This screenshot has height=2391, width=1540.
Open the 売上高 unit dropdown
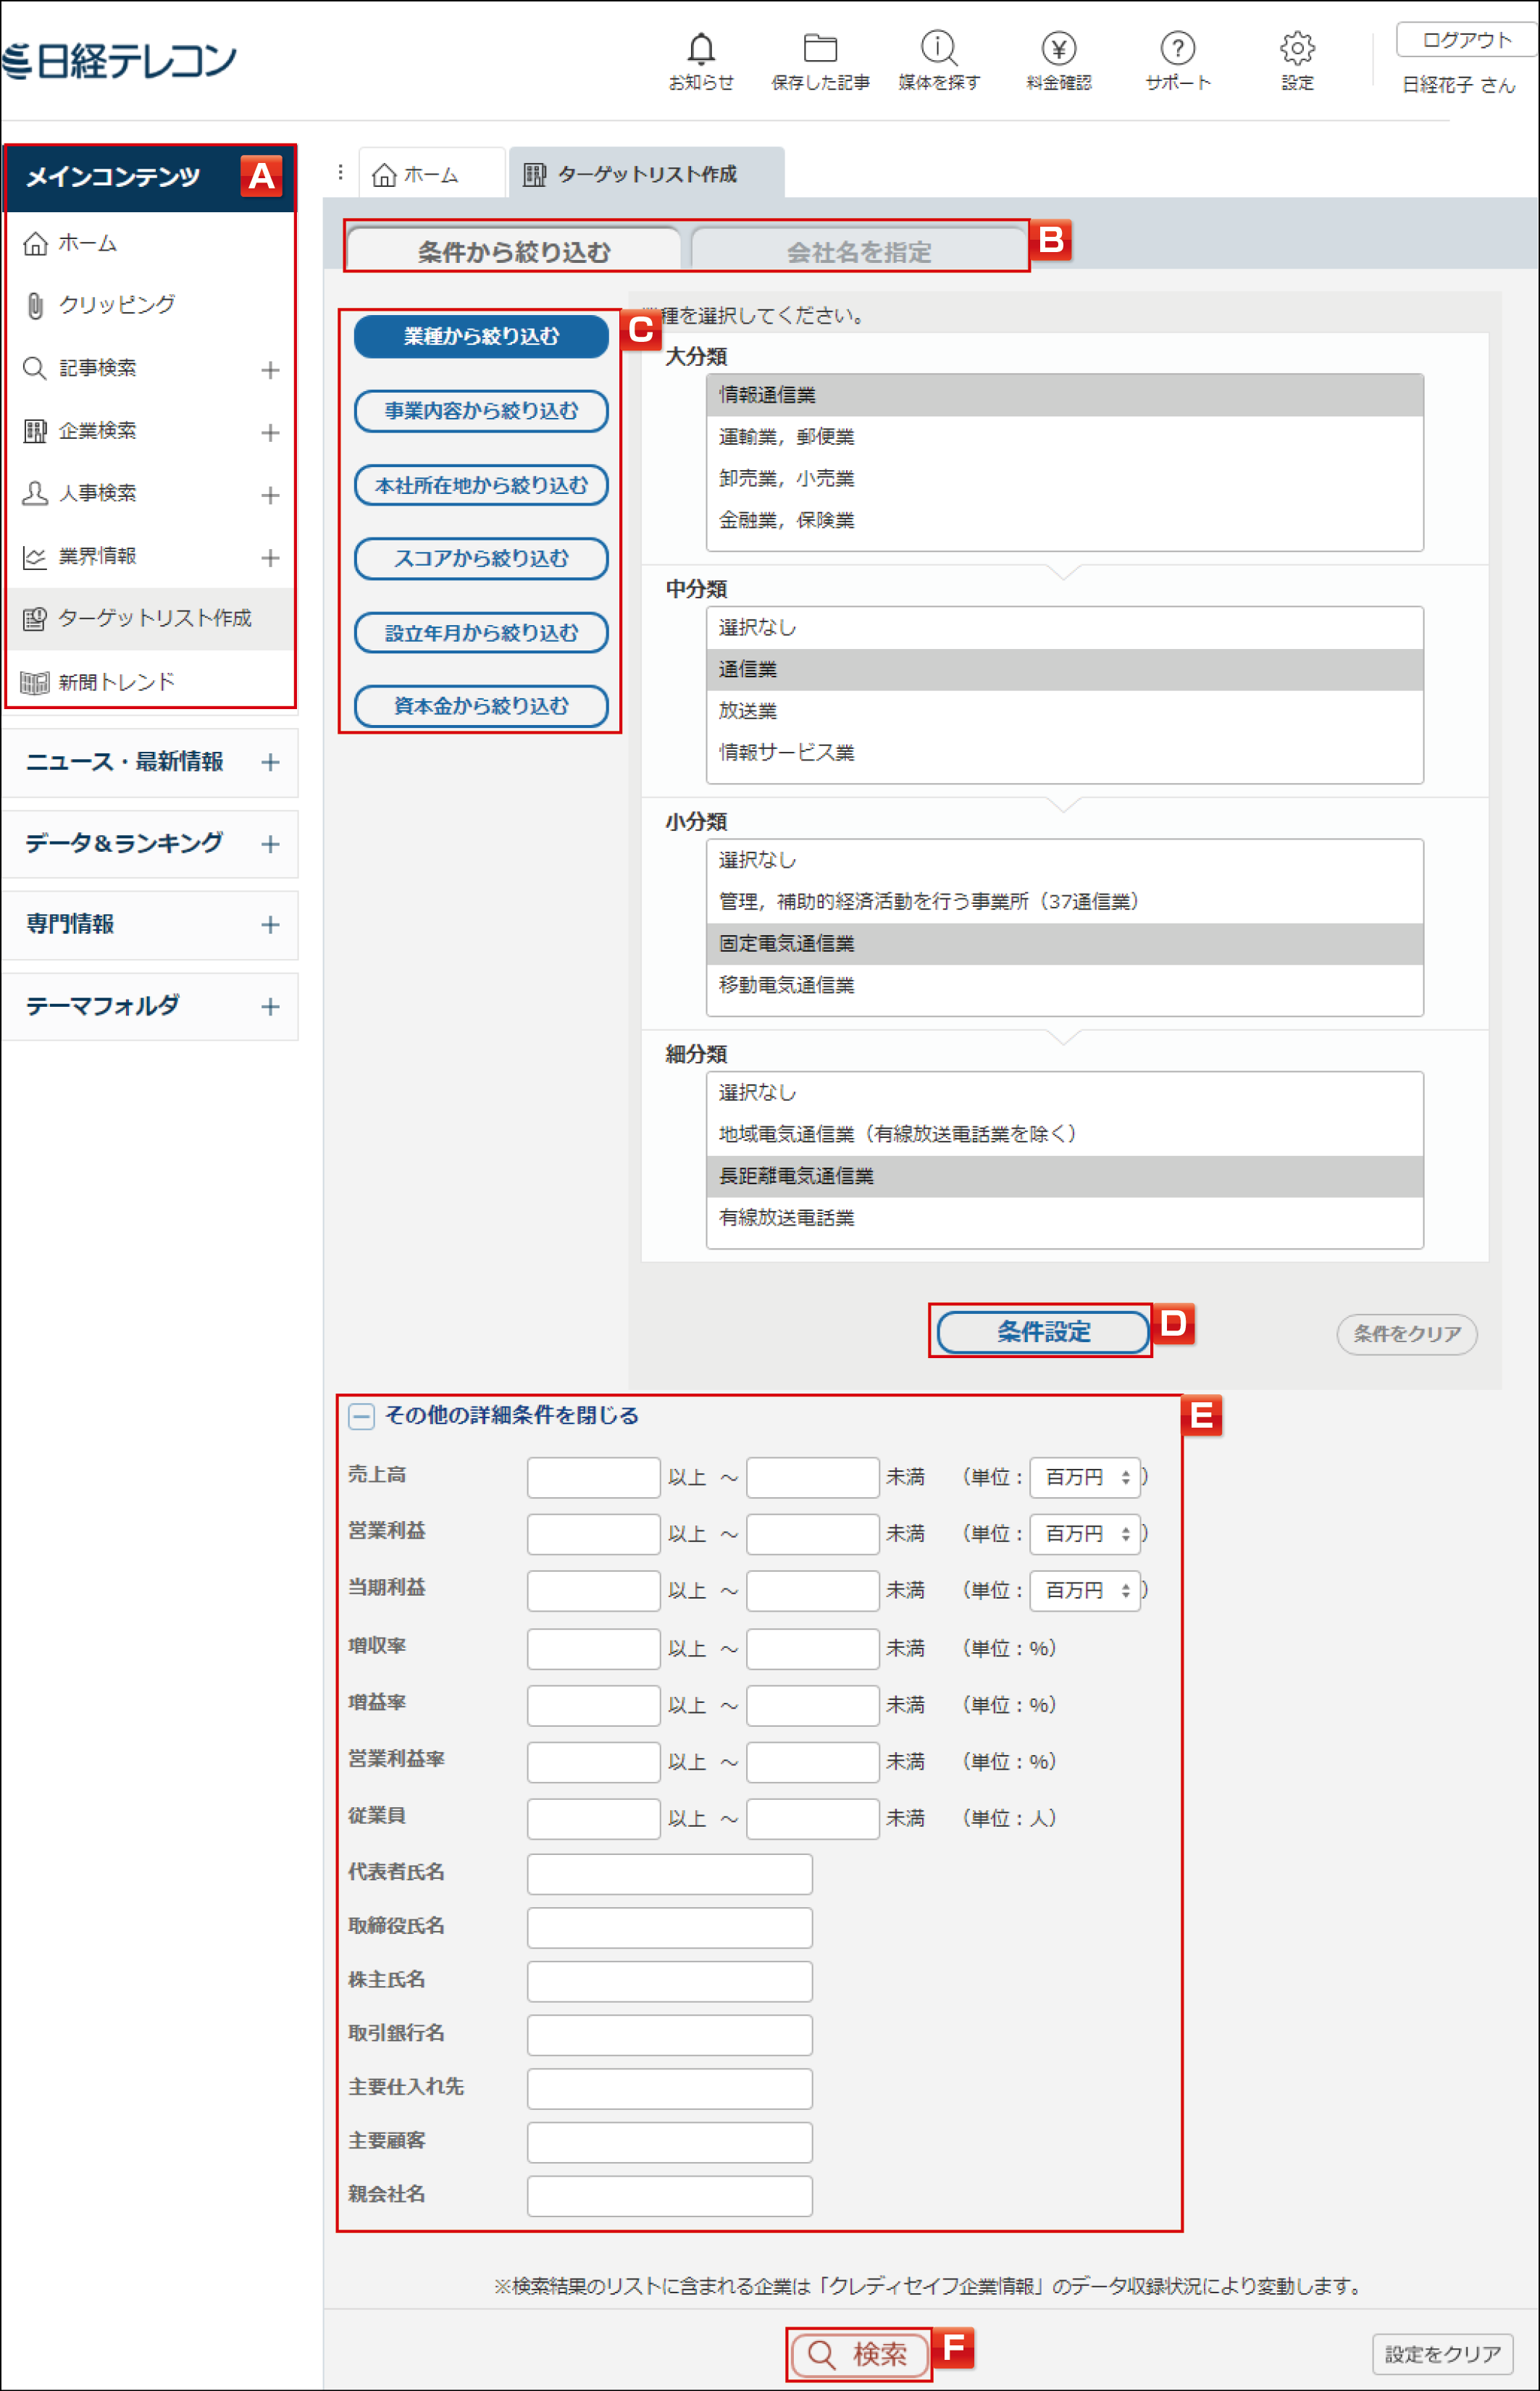(x=1084, y=1477)
